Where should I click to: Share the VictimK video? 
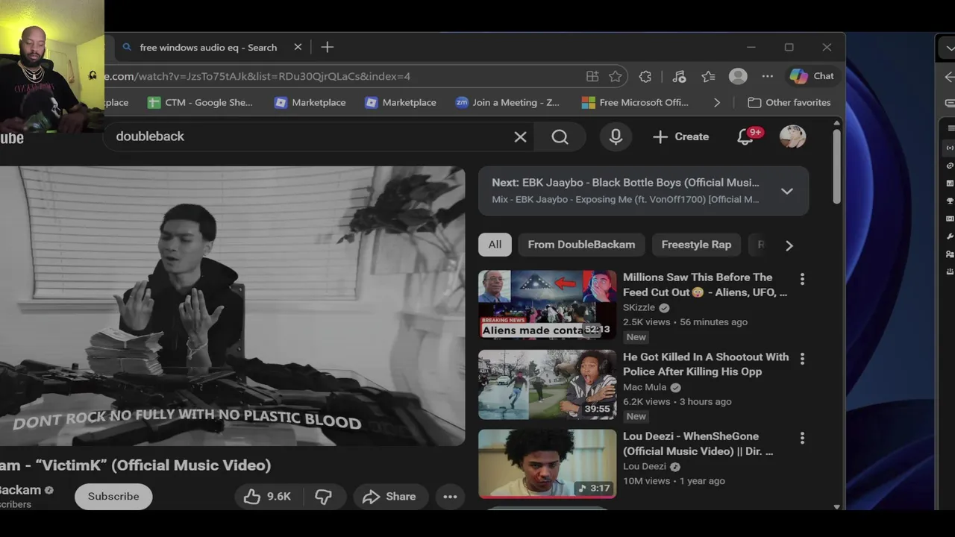389,496
